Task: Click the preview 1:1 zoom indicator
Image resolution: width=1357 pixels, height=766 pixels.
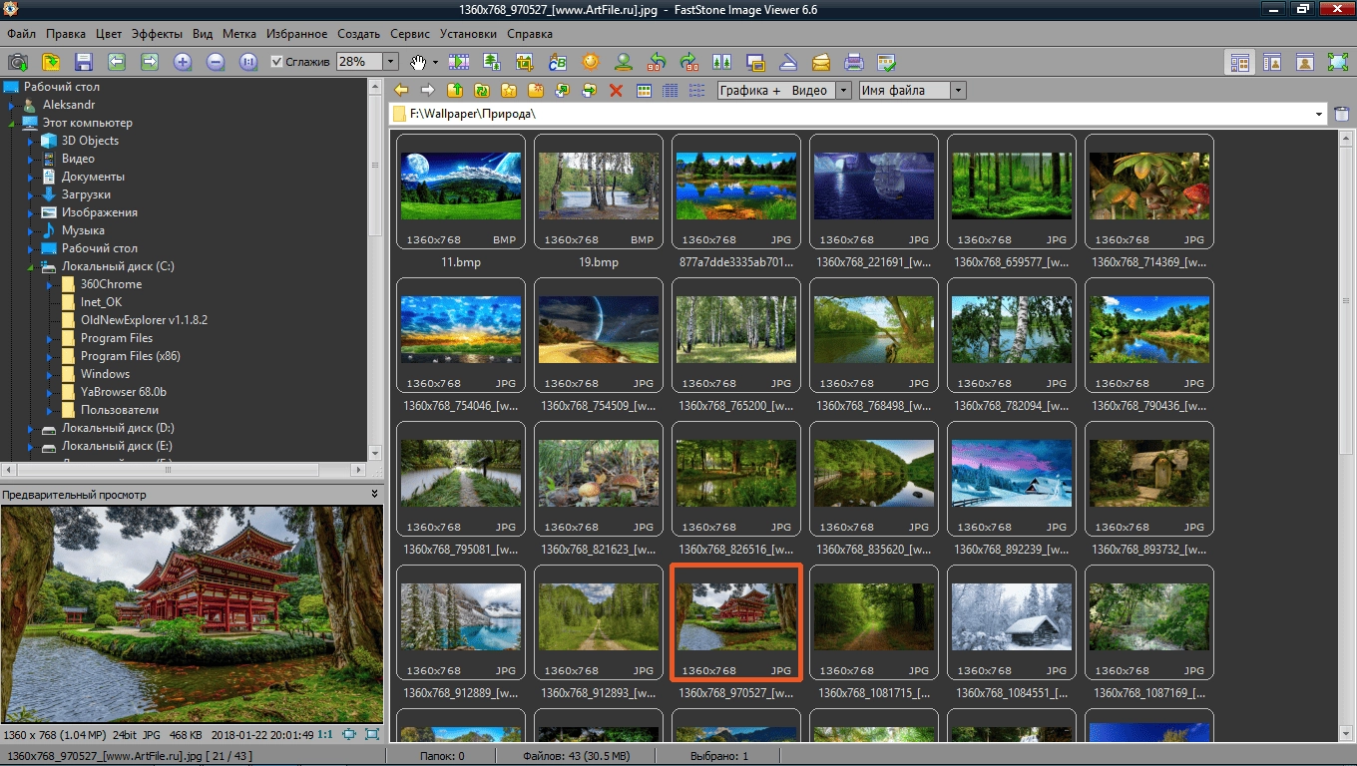Action: 325,734
